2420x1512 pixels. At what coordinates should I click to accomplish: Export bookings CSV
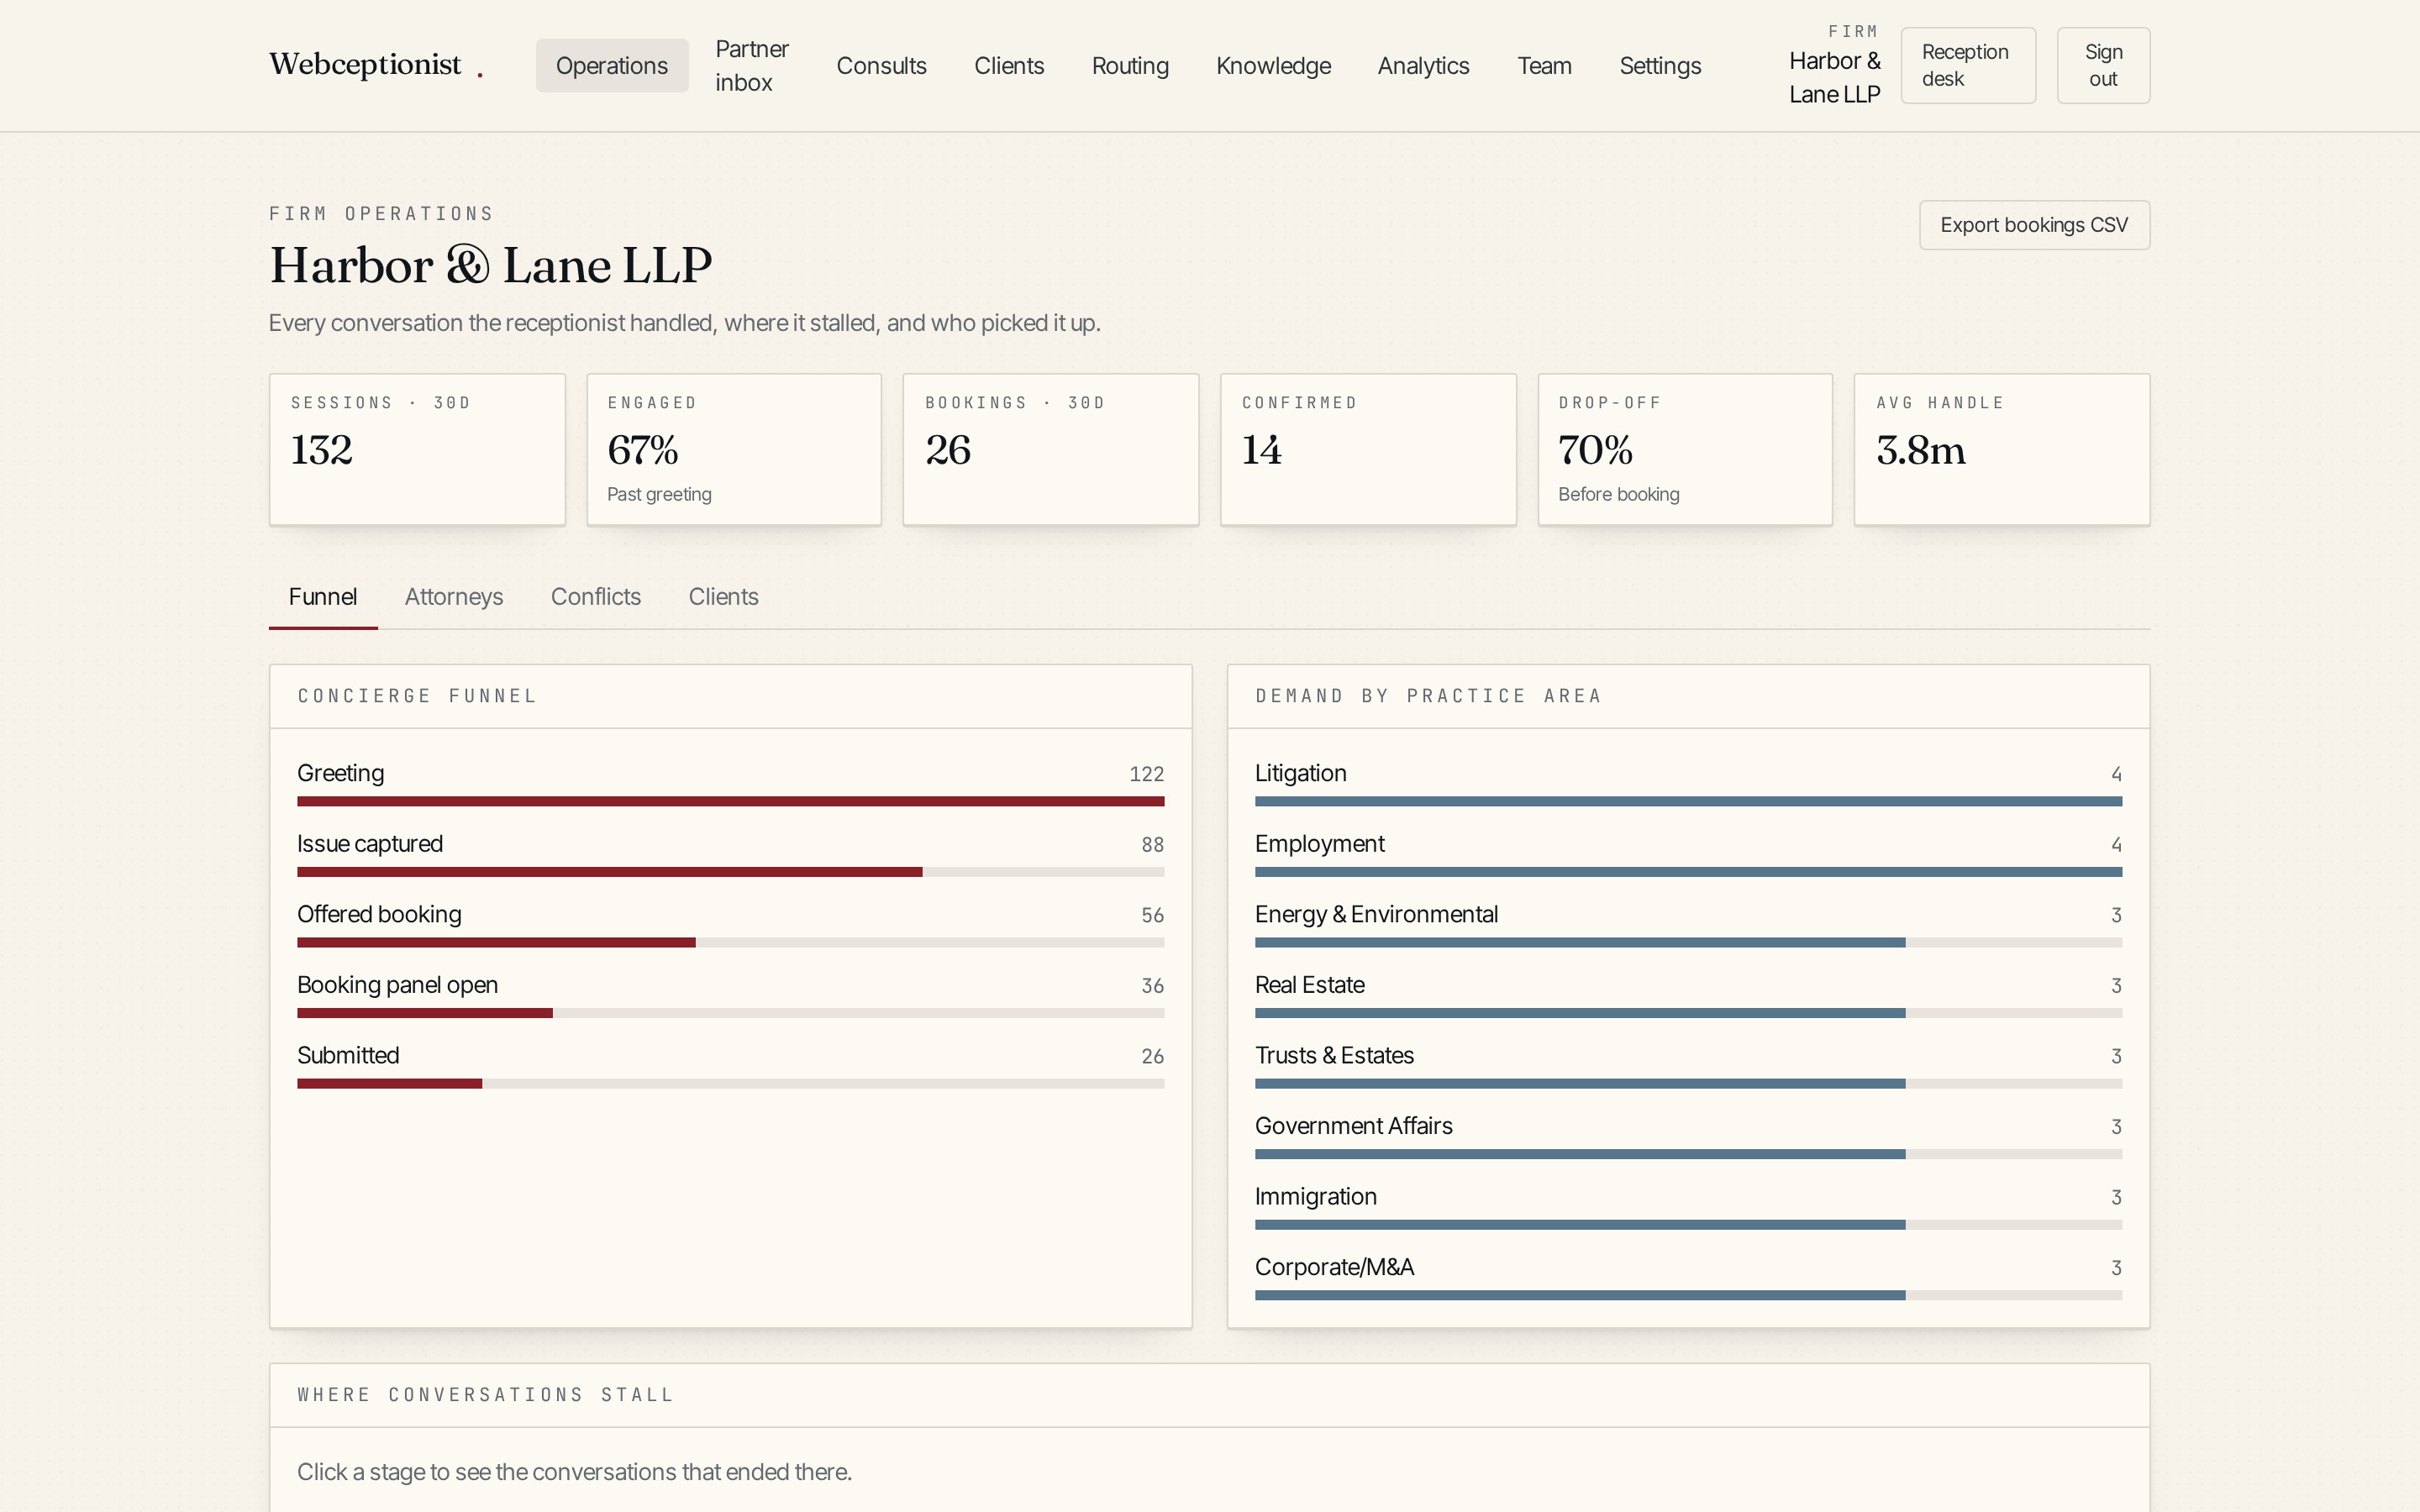point(2034,225)
